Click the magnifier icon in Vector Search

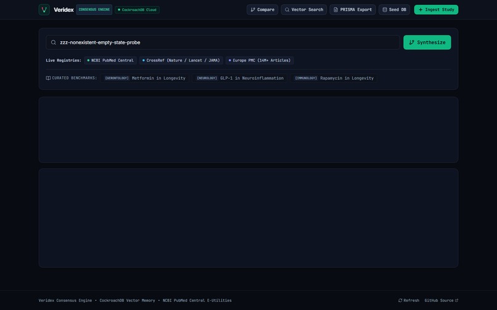click(287, 10)
